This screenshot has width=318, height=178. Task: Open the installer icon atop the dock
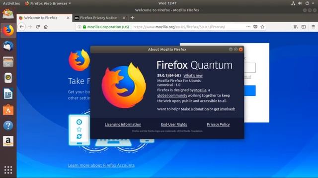[x=8, y=14]
